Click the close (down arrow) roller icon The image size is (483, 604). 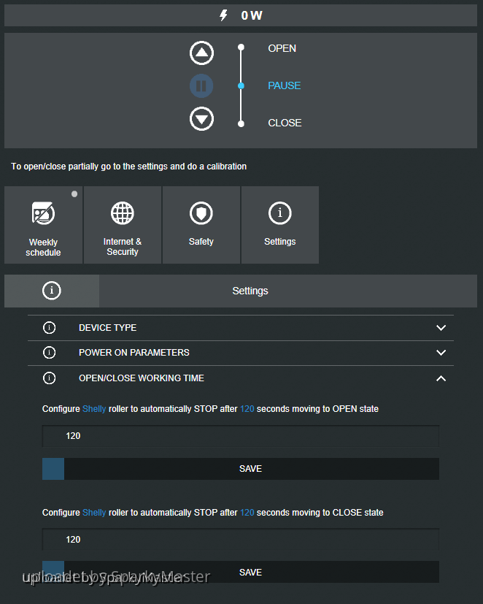tap(201, 118)
